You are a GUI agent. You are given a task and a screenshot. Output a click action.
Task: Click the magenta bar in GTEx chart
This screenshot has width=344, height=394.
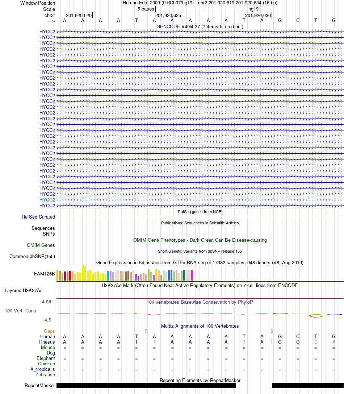coord(192,275)
